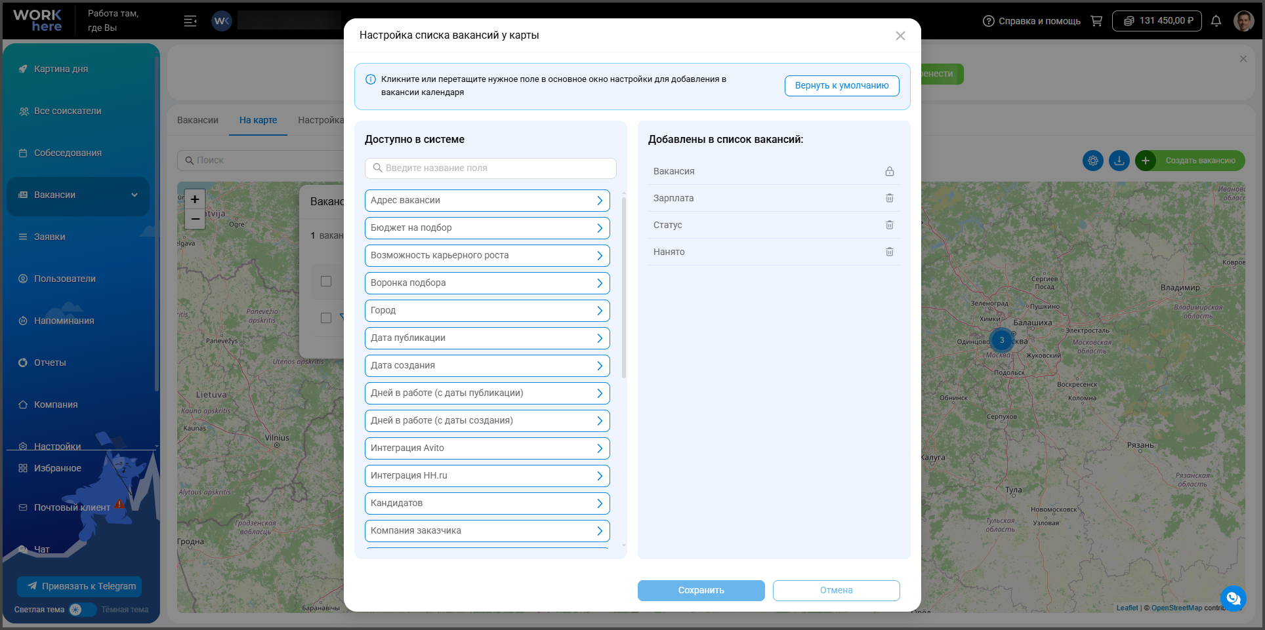Tick the lower checkbox in the vacancy panel

(326, 318)
